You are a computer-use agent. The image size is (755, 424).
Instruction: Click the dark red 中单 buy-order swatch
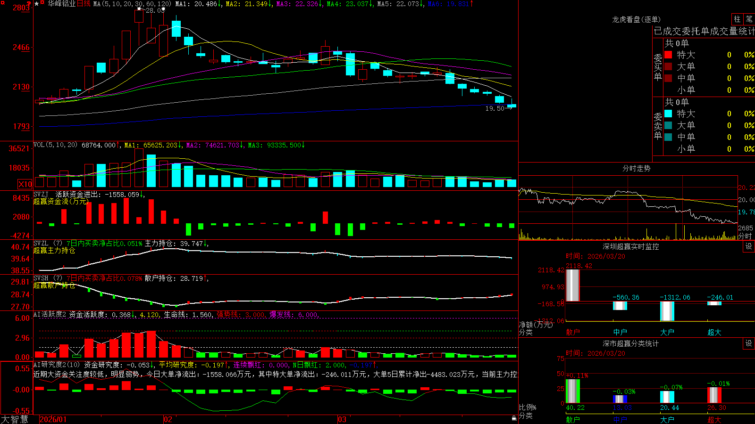(x=668, y=78)
